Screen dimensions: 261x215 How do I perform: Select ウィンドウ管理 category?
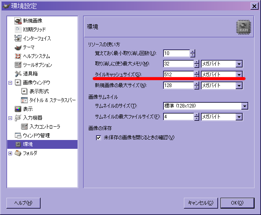click(36, 135)
